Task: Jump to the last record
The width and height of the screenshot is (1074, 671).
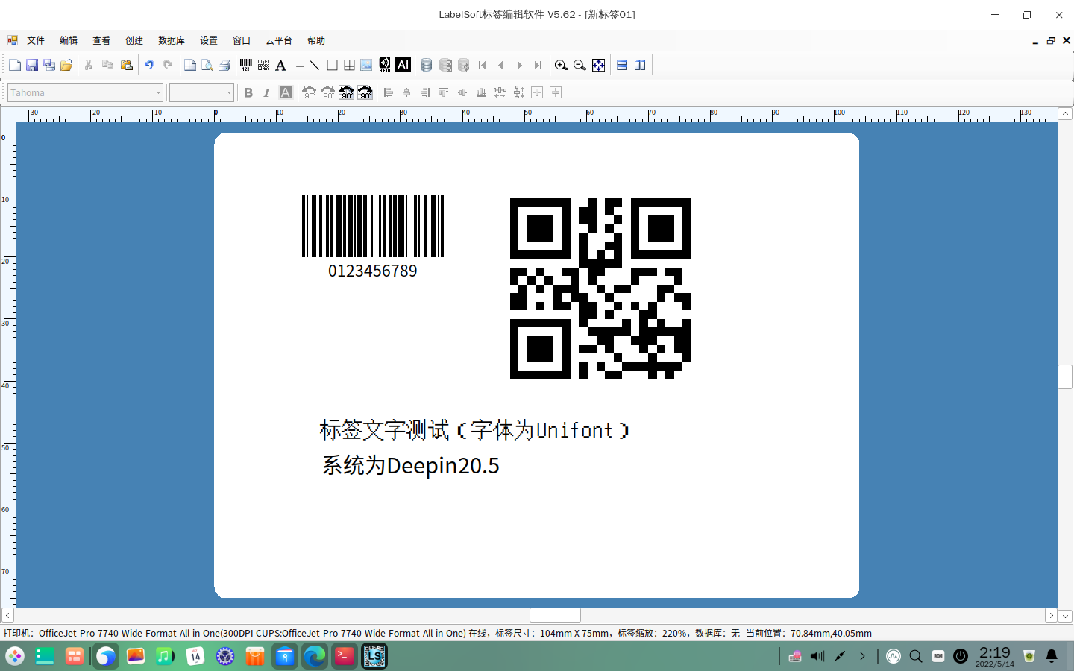Action: 538,65
